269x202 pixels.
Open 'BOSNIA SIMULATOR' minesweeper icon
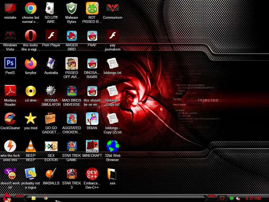click(51, 91)
